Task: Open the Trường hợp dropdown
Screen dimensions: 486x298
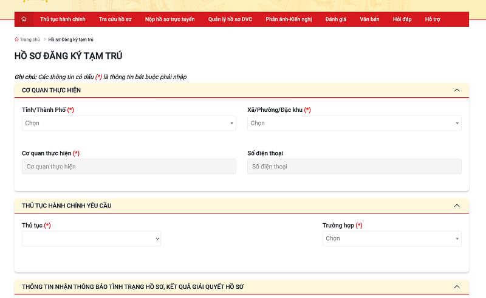Action: pyautogui.click(x=392, y=239)
